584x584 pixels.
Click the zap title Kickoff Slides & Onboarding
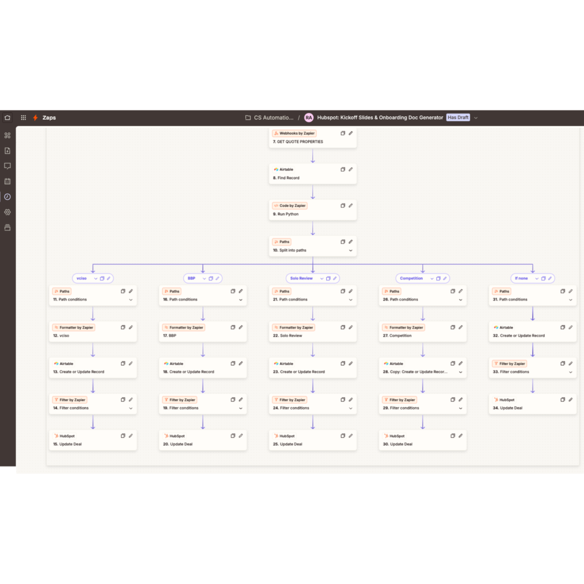click(x=380, y=117)
